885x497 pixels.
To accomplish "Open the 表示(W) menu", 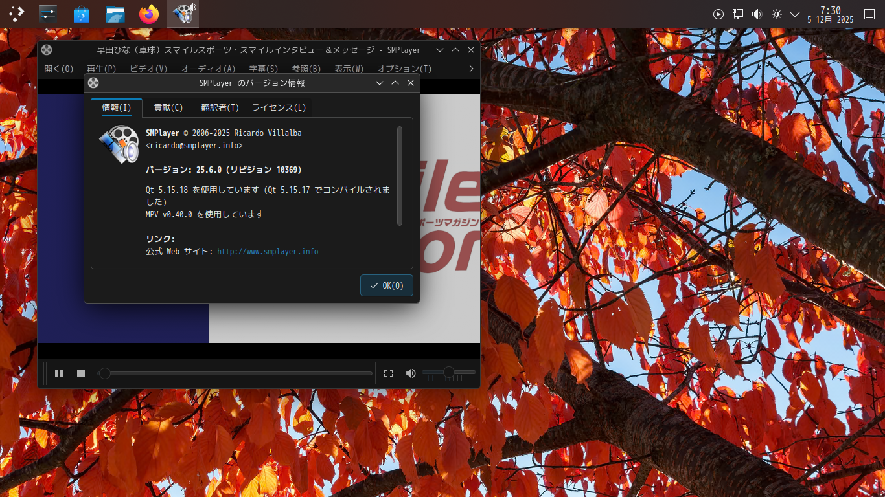I will click(349, 69).
